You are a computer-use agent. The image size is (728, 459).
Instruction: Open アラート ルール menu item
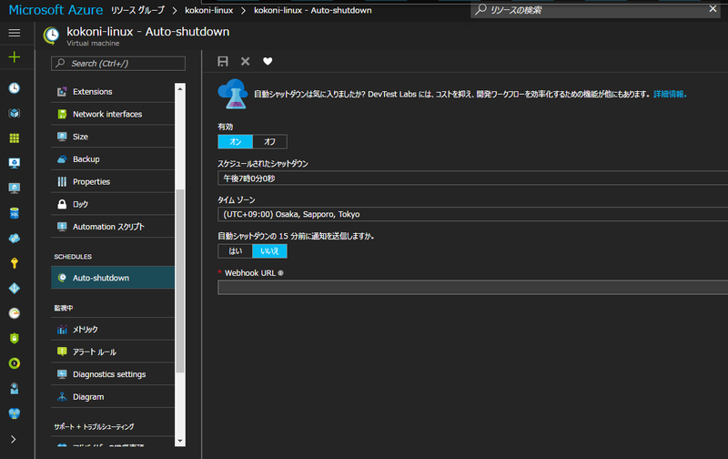click(x=113, y=352)
